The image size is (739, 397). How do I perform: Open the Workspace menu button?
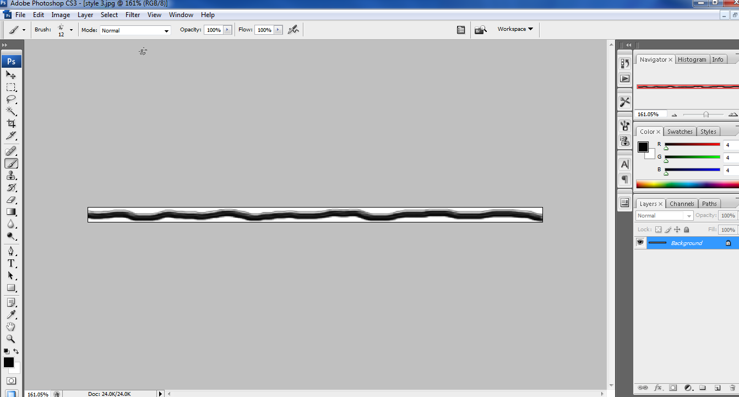514,29
